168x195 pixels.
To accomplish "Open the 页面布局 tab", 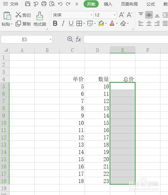I will click(129, 4).
